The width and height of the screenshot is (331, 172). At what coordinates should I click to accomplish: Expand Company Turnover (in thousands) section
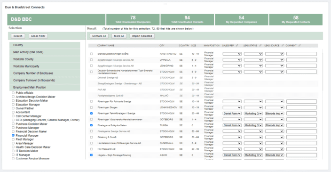coord(45,80)
